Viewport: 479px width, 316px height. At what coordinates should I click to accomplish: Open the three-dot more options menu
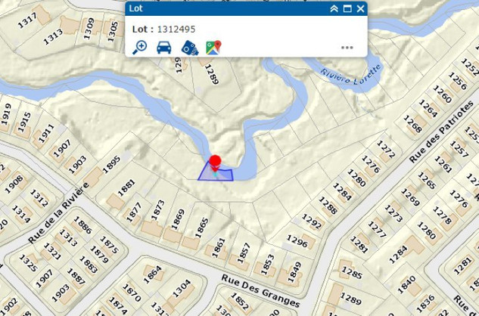tap(347, 48)
